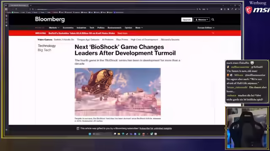Image resolution: width=270 pixels, height=151 pixels.
Task: Open the Businessweek section
Action: pyautogui.click(x=114, y=28)
